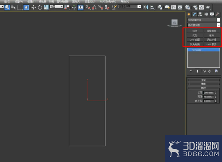
Task: Apply the 涡轮平滑 modifier
Action: click(211, 40)
